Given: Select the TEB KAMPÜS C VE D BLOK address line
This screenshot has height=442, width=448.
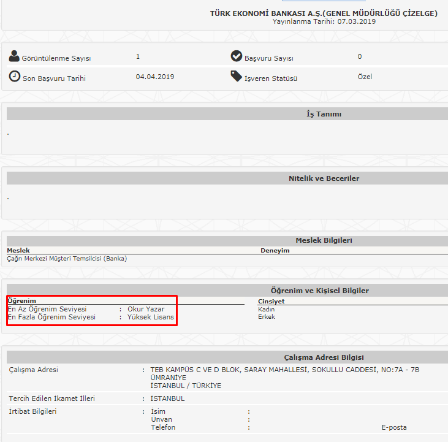Looking at the screenshot, I should pos(285,370).
